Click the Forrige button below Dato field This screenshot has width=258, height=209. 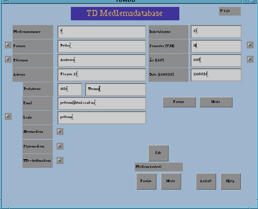(x=179, y=102)
